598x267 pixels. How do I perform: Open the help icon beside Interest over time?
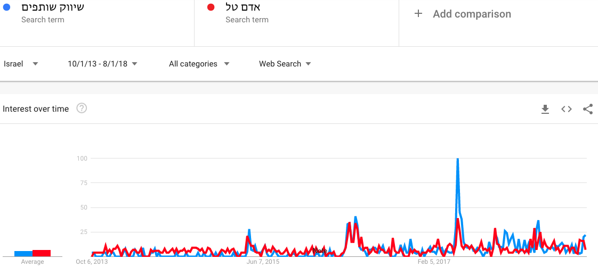click(82, 109)
